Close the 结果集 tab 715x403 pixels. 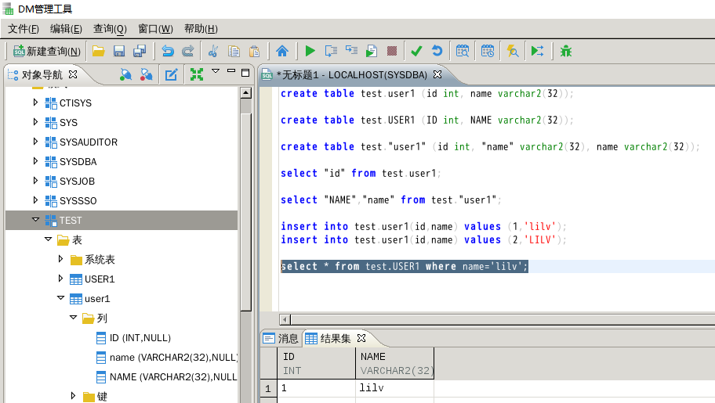[361, 338]
